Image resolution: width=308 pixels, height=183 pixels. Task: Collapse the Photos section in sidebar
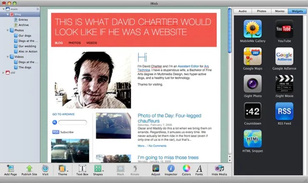pyautogui.click(x=7, y=30)
